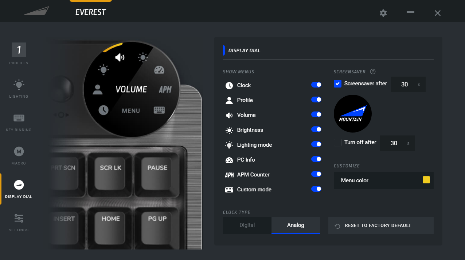465x260 pixels.
Task: Click the speaker volume icon on dial
Action: click(120, 57)
